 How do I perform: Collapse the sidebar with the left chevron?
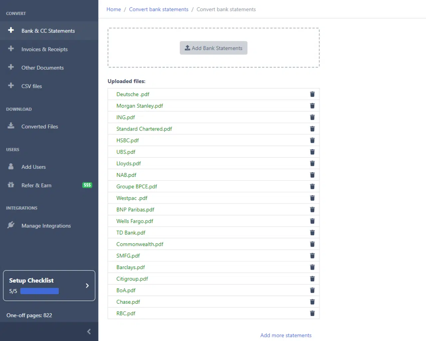click(89, 331)
